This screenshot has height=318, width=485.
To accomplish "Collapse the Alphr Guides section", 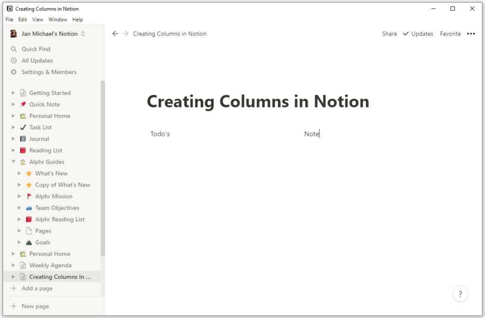I will [13, 162].
